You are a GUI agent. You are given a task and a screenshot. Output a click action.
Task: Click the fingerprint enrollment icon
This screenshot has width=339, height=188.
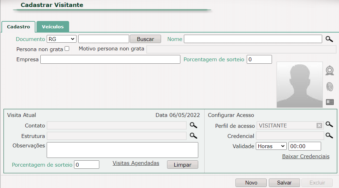[330, 87]
